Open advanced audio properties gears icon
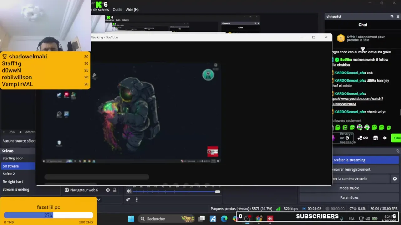Screen dimensions: 401x225 point(128,200)
